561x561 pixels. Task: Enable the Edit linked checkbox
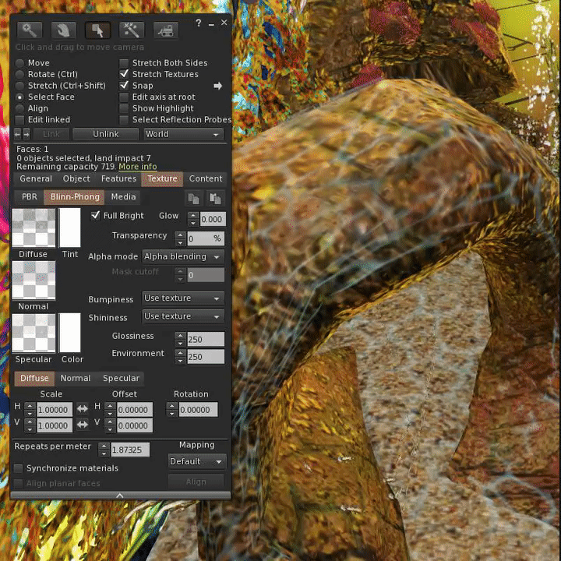(19, 119)
